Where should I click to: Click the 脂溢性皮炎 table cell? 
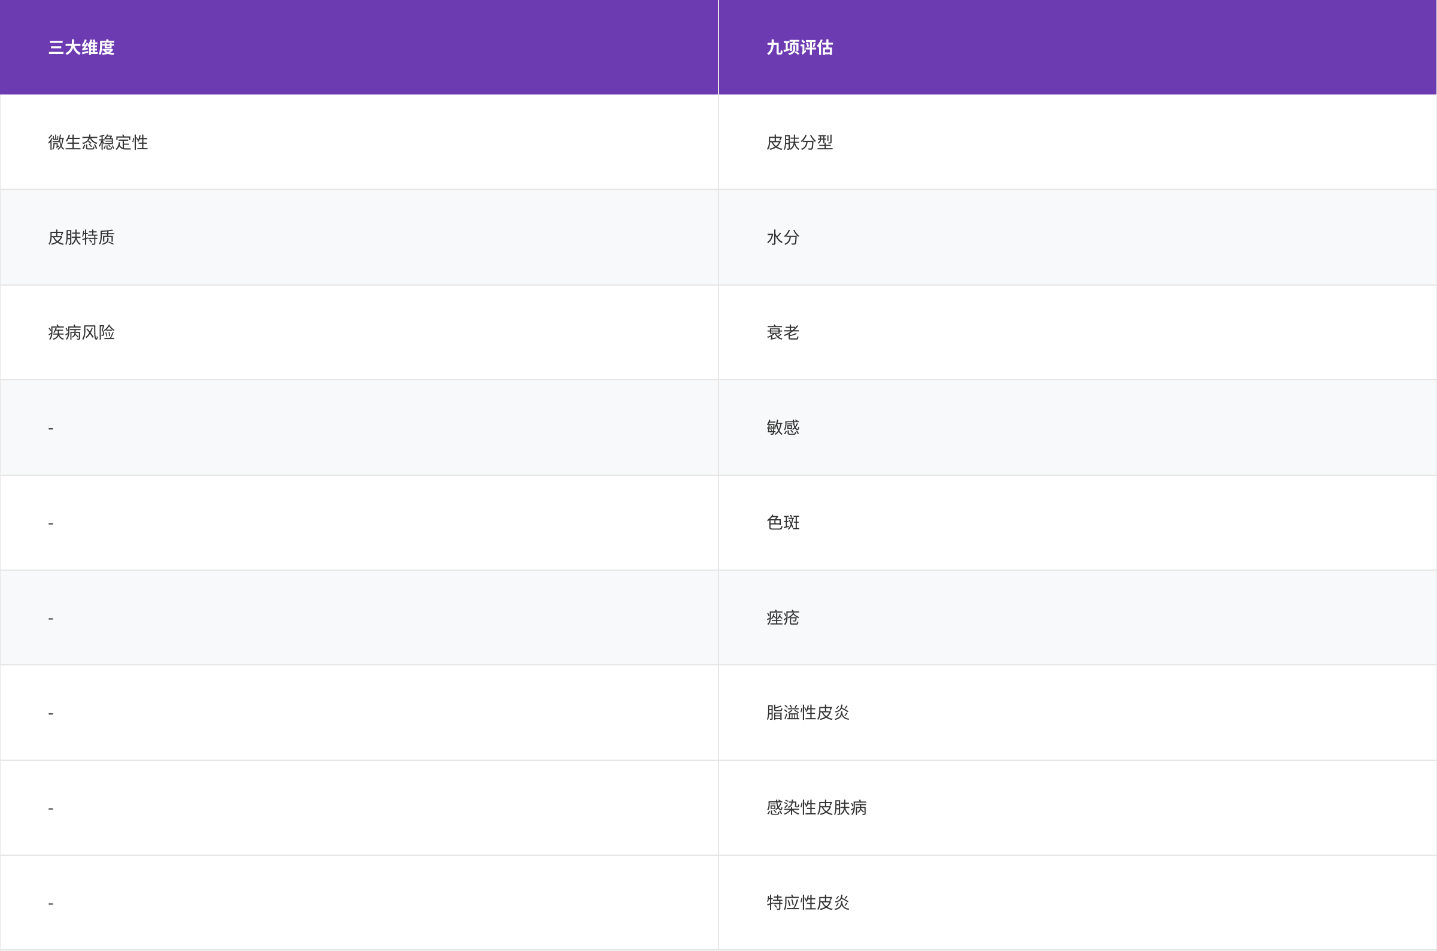pos(808,713)
